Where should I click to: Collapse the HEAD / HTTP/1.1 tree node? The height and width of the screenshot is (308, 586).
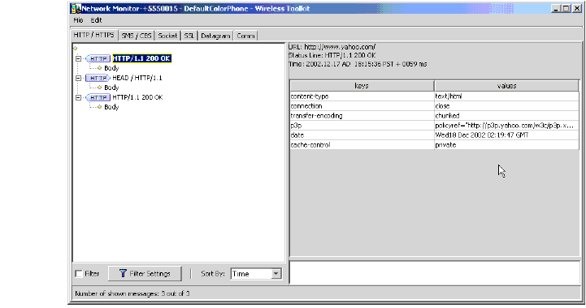click(78, 78)
